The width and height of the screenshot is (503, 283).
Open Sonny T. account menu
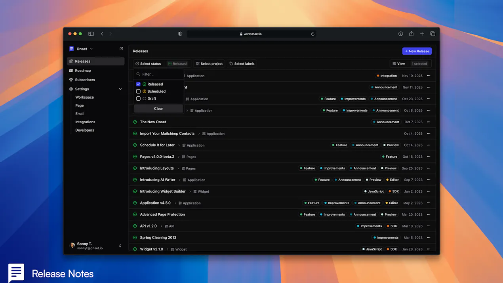click(x=96, y=246)
